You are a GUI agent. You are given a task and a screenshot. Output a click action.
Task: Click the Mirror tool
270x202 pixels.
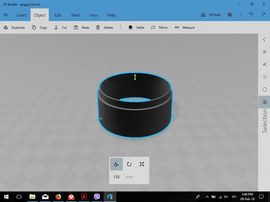tap(159, 28)
